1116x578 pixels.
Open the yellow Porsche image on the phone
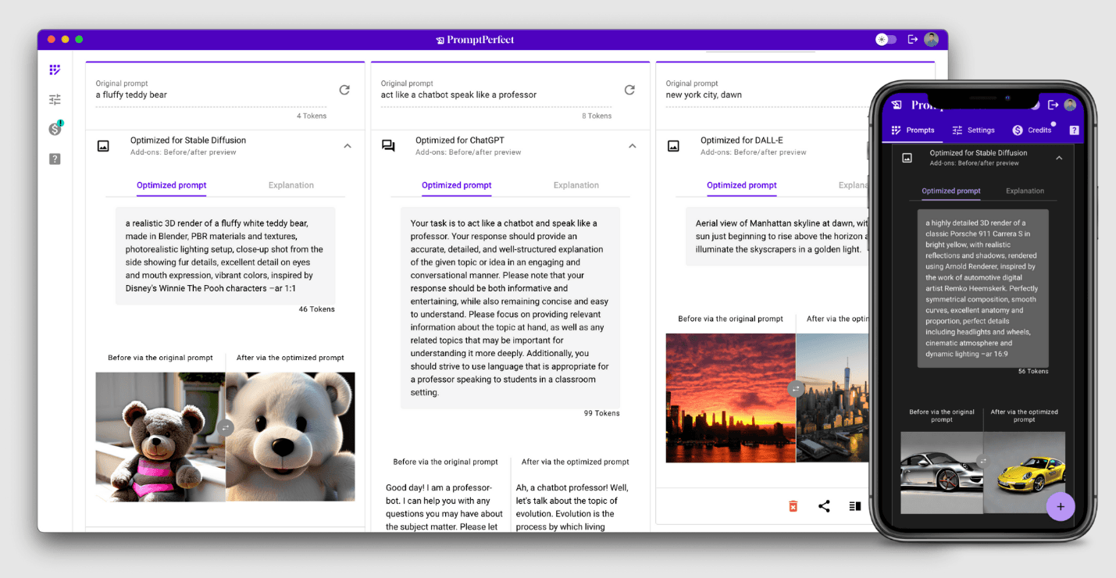click(x=1024, y=473)
